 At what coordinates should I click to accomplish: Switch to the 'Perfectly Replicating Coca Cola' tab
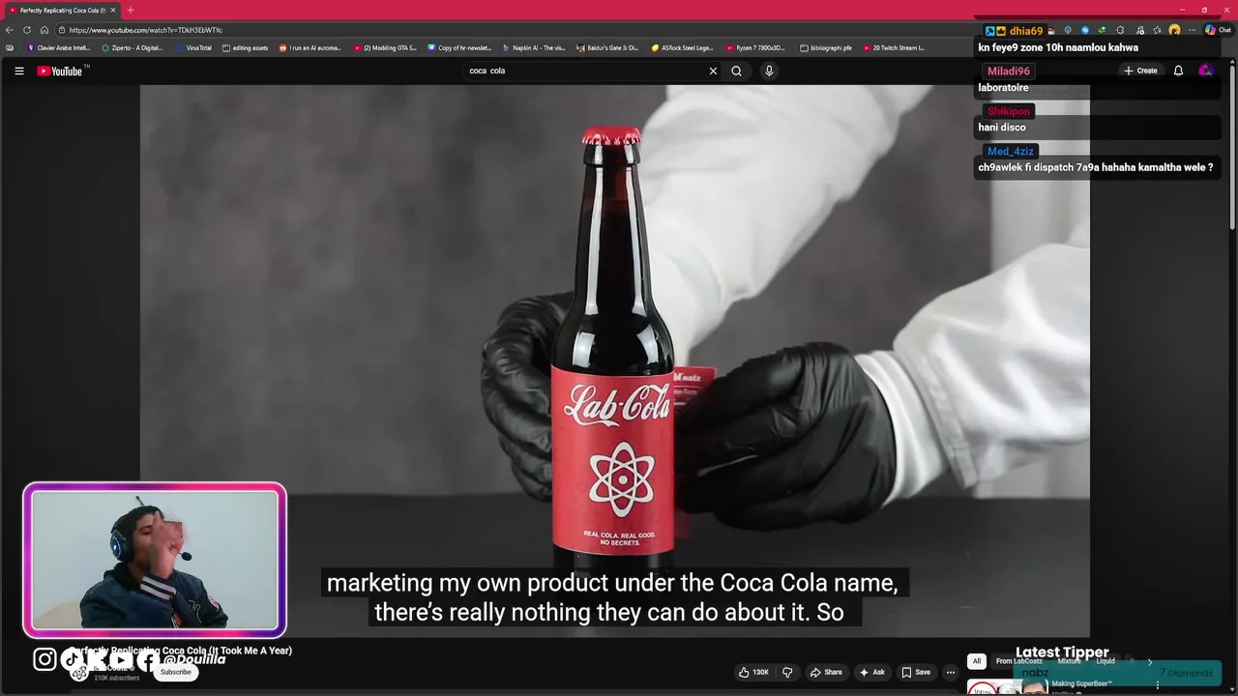(x=60, y=10)
